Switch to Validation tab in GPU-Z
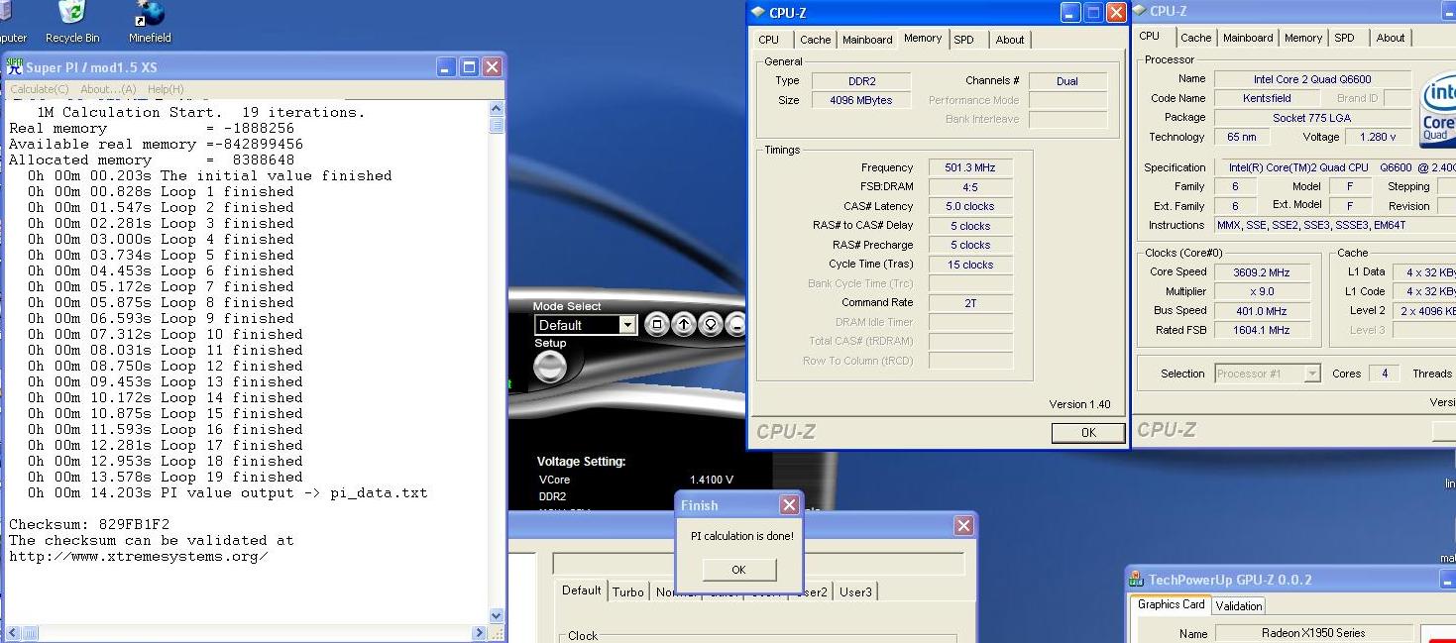 (x=1239, y=606)
